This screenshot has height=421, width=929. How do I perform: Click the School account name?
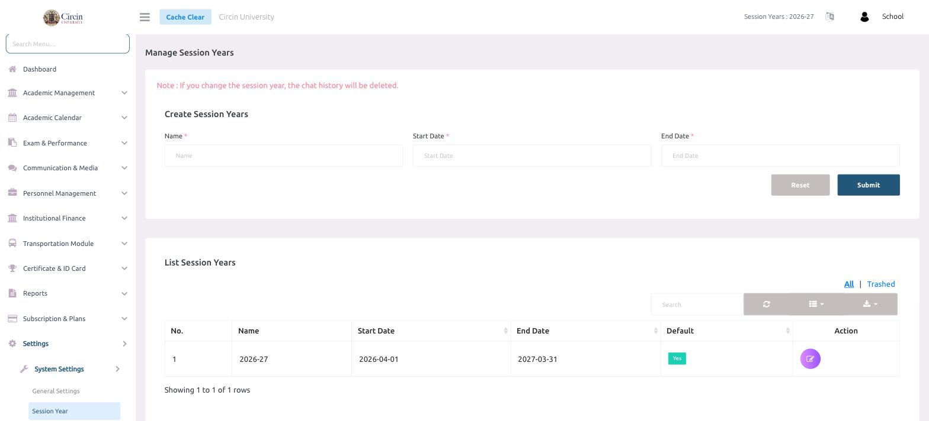pos(893,17)
